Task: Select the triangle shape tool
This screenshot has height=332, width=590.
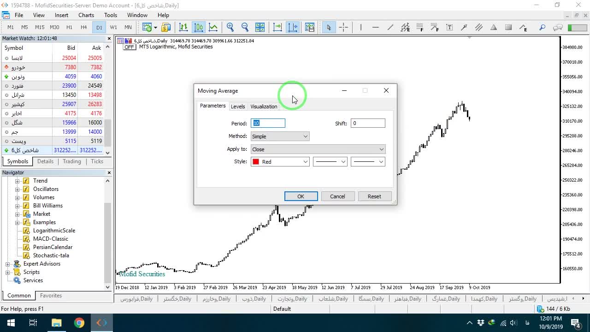Action: 494,27
